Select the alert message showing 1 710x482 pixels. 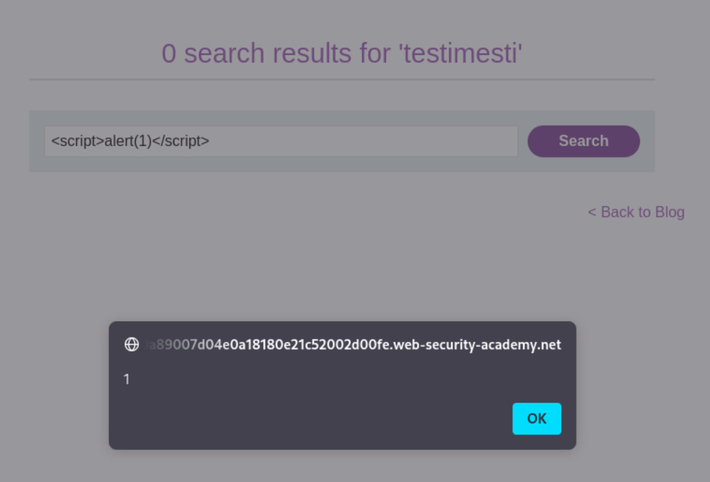click(127, 379)
